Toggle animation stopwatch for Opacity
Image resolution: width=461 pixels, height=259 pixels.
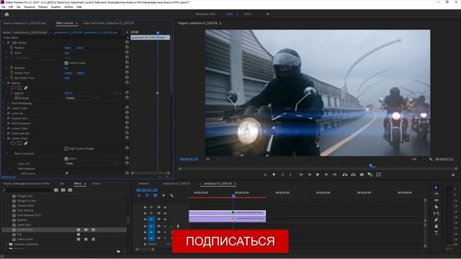(x=12, y=93)
